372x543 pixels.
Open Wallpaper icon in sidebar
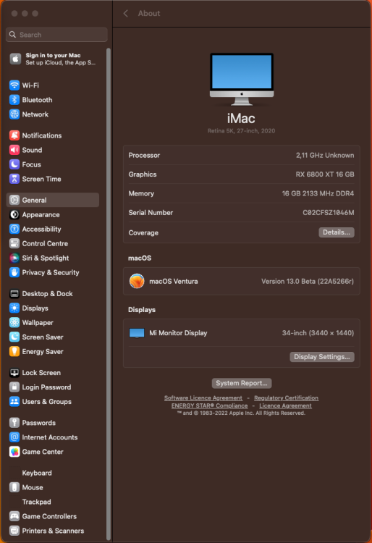pyautogui.click(x=14, y=323)
